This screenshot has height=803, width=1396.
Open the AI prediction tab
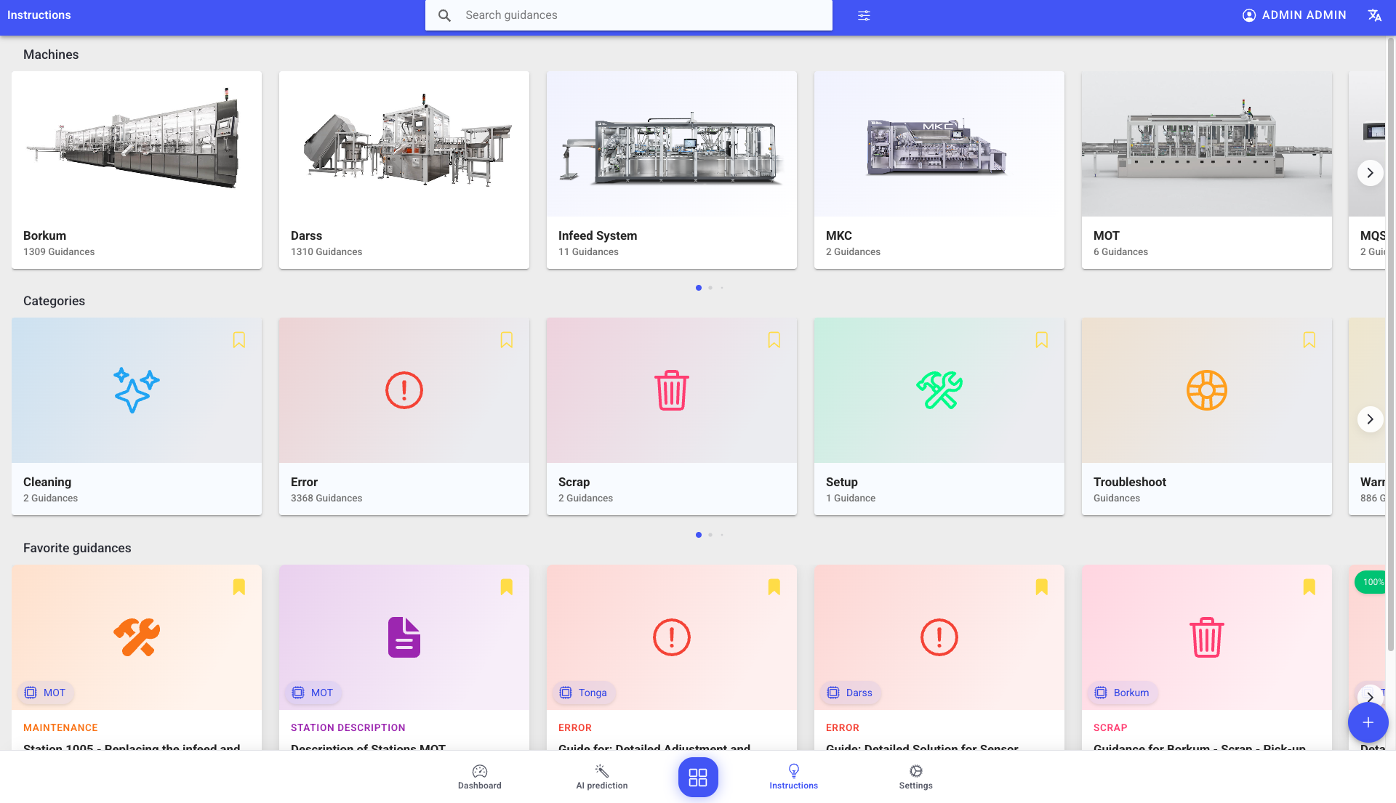pos(602,777)
